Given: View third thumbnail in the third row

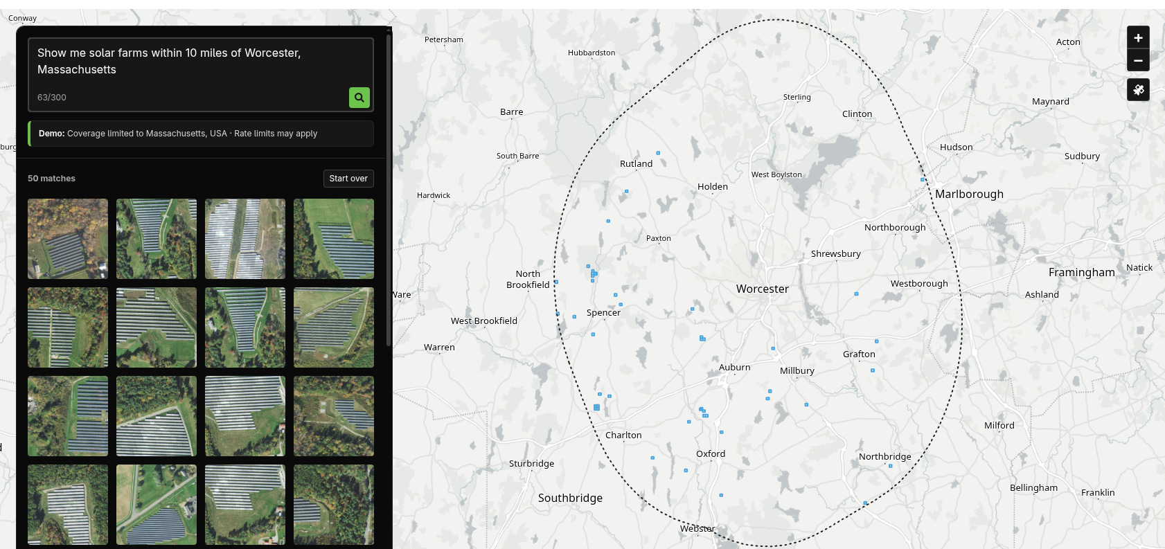Looking at the screenshot, I should pyautogui.click(x=245, y=416).
